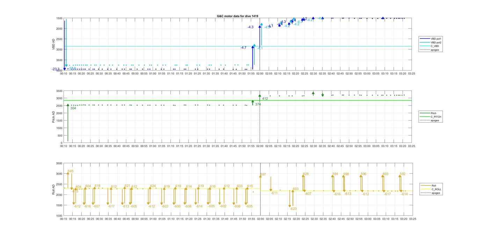
Task: Click the roll data label '-606'
Action: pos(237,206)
